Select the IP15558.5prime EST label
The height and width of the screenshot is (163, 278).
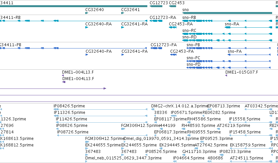pyautogui.click(x=245, y=119)
